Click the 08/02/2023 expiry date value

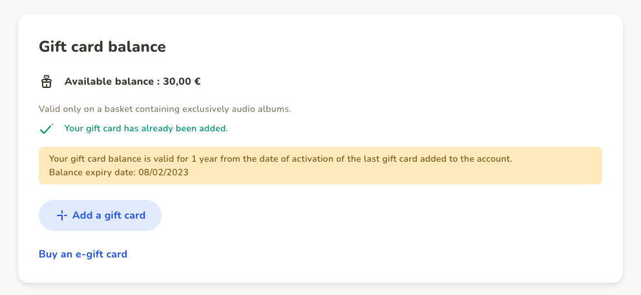(x=163, y=172)
